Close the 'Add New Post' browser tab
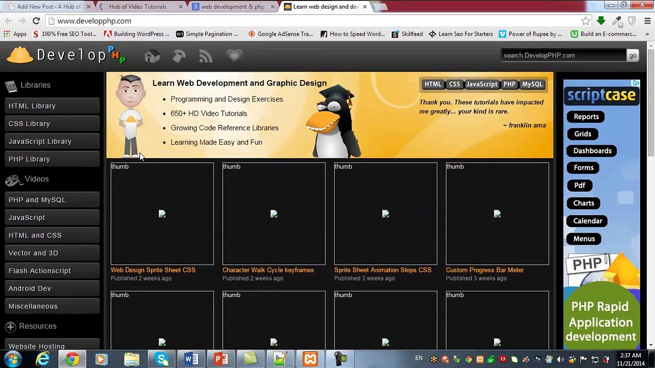Image resolution: width=655 pixels, height=368 pixels. click(89, 7)
